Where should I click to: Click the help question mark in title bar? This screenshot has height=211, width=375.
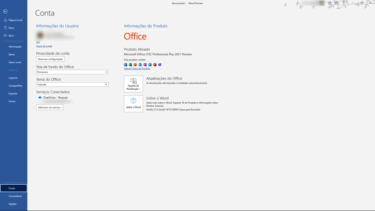pos(343,3)
